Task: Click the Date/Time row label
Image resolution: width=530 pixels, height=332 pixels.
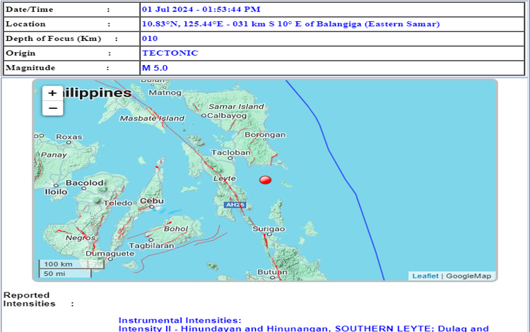Action: click(x=30, y=9)
